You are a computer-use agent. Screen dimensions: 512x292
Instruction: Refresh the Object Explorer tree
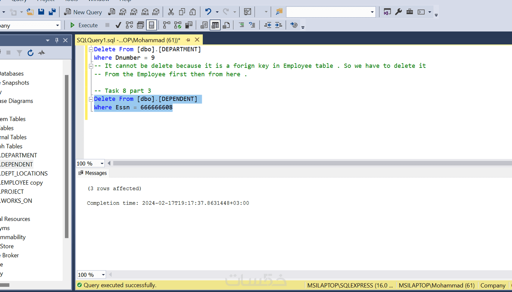coord(30,53)
